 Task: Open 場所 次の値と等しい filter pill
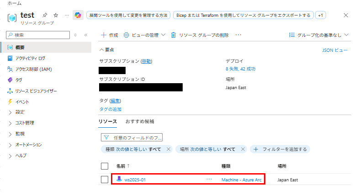[207, 149]
